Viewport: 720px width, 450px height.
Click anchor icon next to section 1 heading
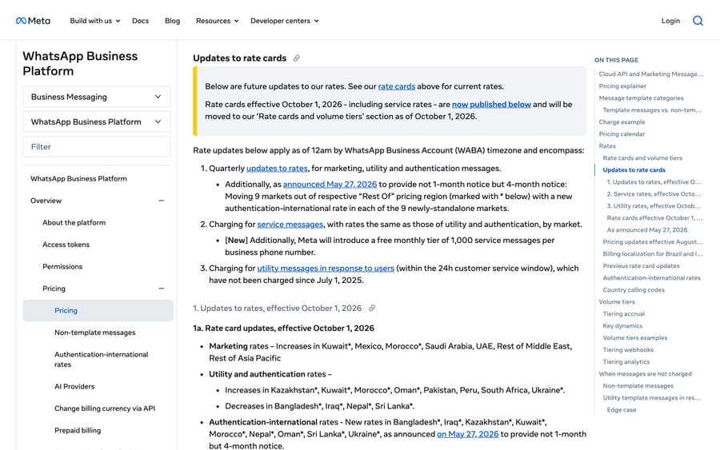[372, 309]
